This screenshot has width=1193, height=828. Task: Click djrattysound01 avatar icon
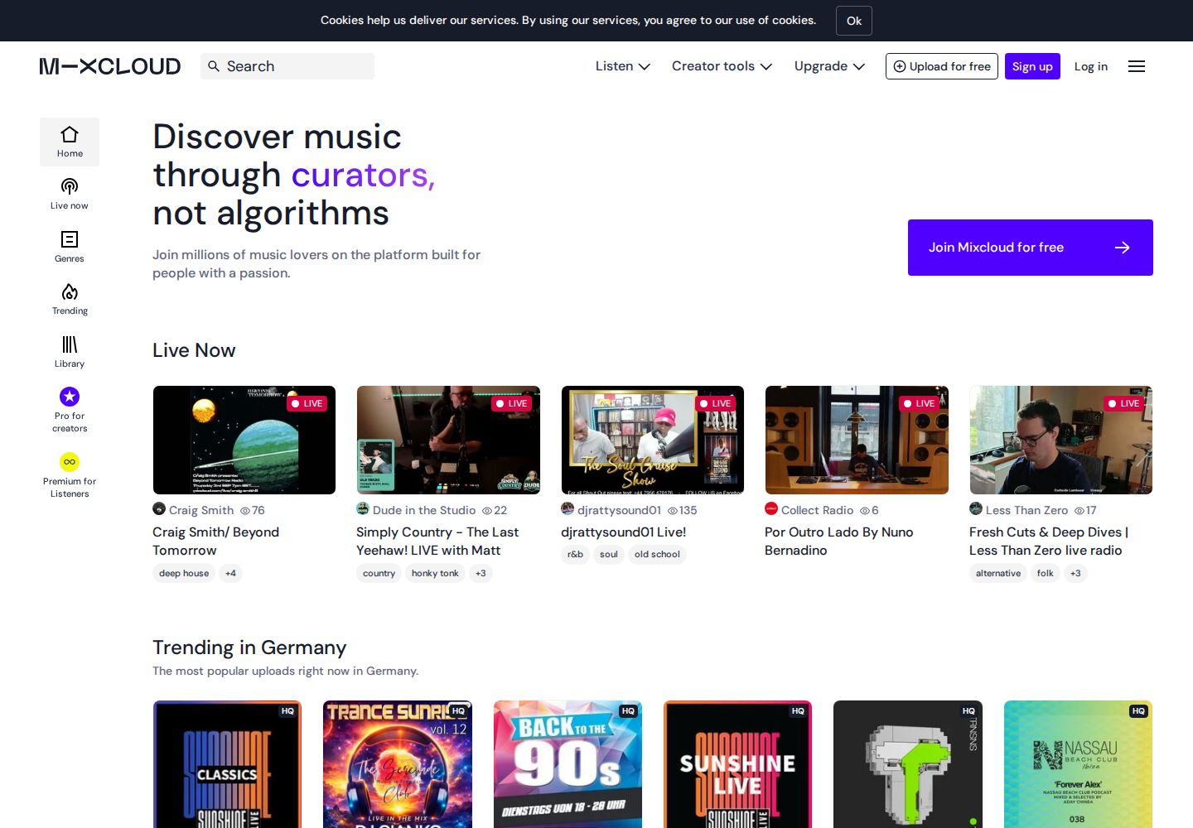point(568,508)
